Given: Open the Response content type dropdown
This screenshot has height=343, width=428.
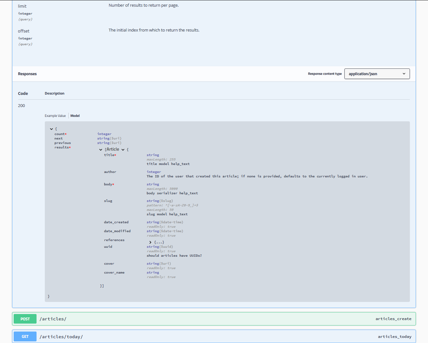Looking at the screenshot, I should click(x=377, y=74).
